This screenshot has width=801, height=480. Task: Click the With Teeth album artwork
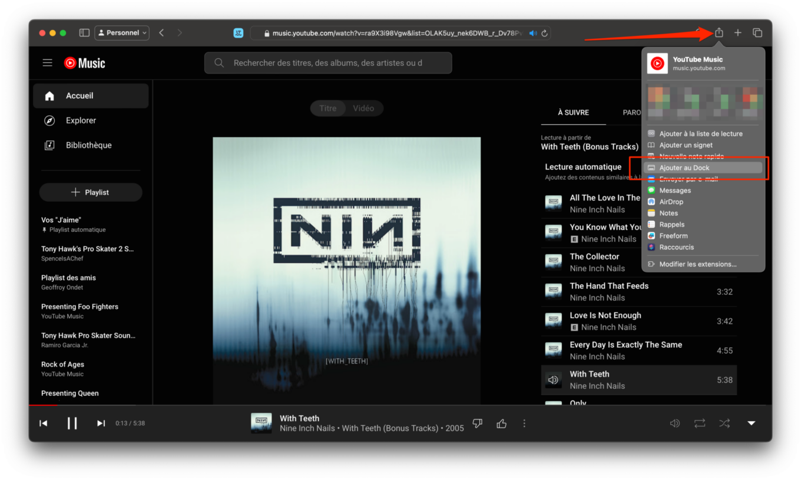347,271
